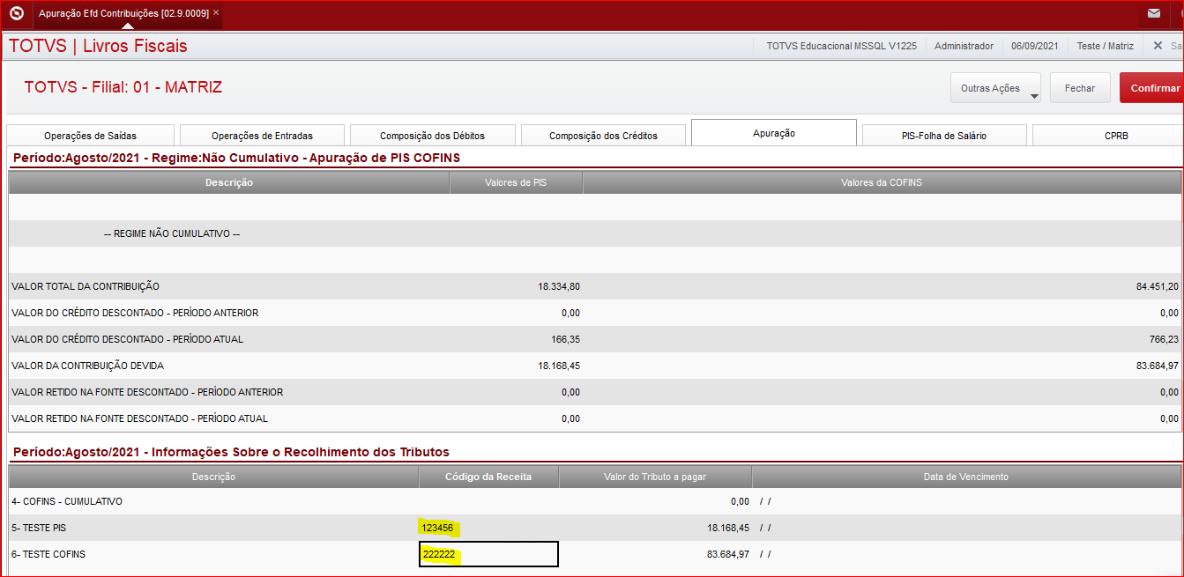Click the date 06/09/2021 in header

coord(1035,46)
